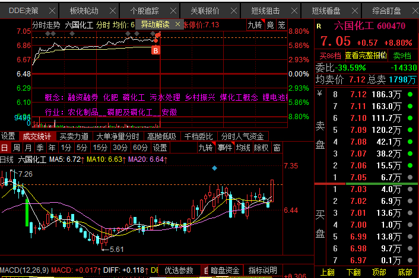Image resolution: width=419 pixels, height=278 pixels.
Task: Click 查看完整报价 to view full quotes
Action: [366, 56]
